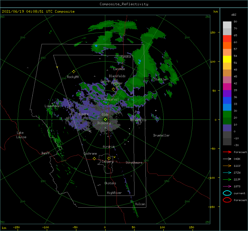Click the RockyMH label on map
The height and width of the screenshot is (231, 248).
[x=73, y=77]
